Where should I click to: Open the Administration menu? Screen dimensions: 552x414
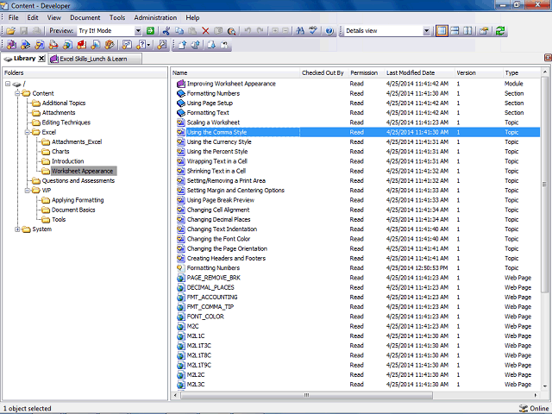pyautogui.click(x=155, y=17)
